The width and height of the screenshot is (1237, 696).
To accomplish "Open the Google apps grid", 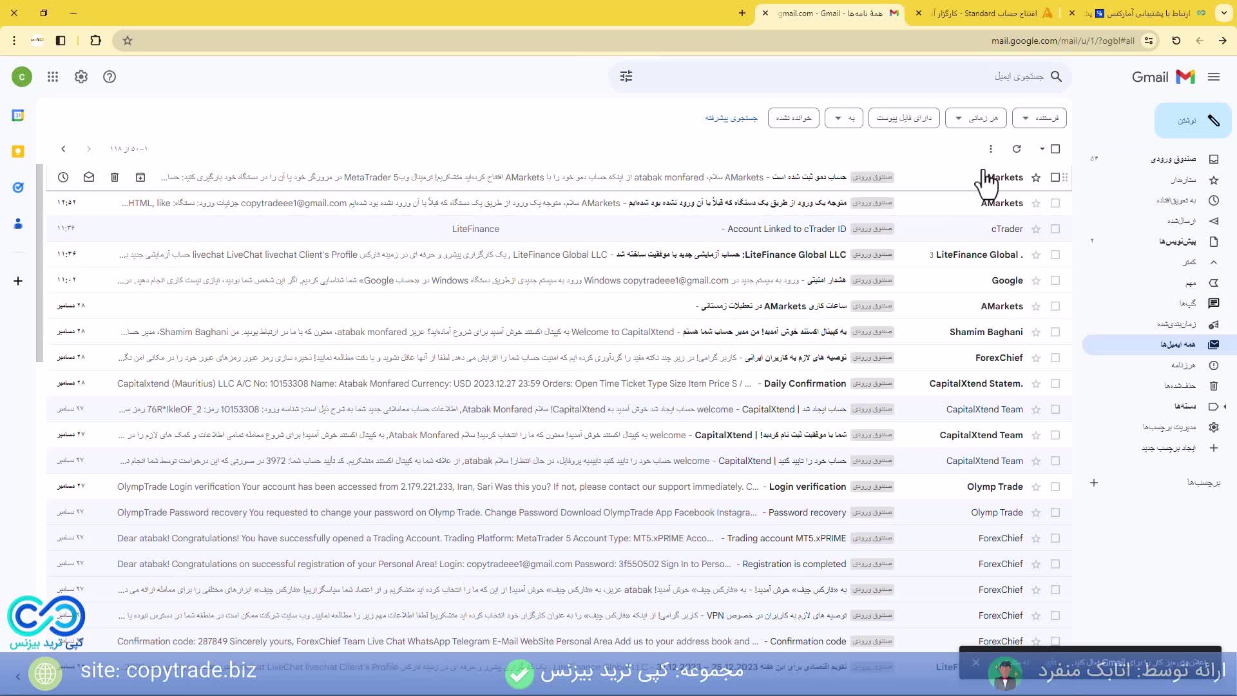I will tap(52, 77).
